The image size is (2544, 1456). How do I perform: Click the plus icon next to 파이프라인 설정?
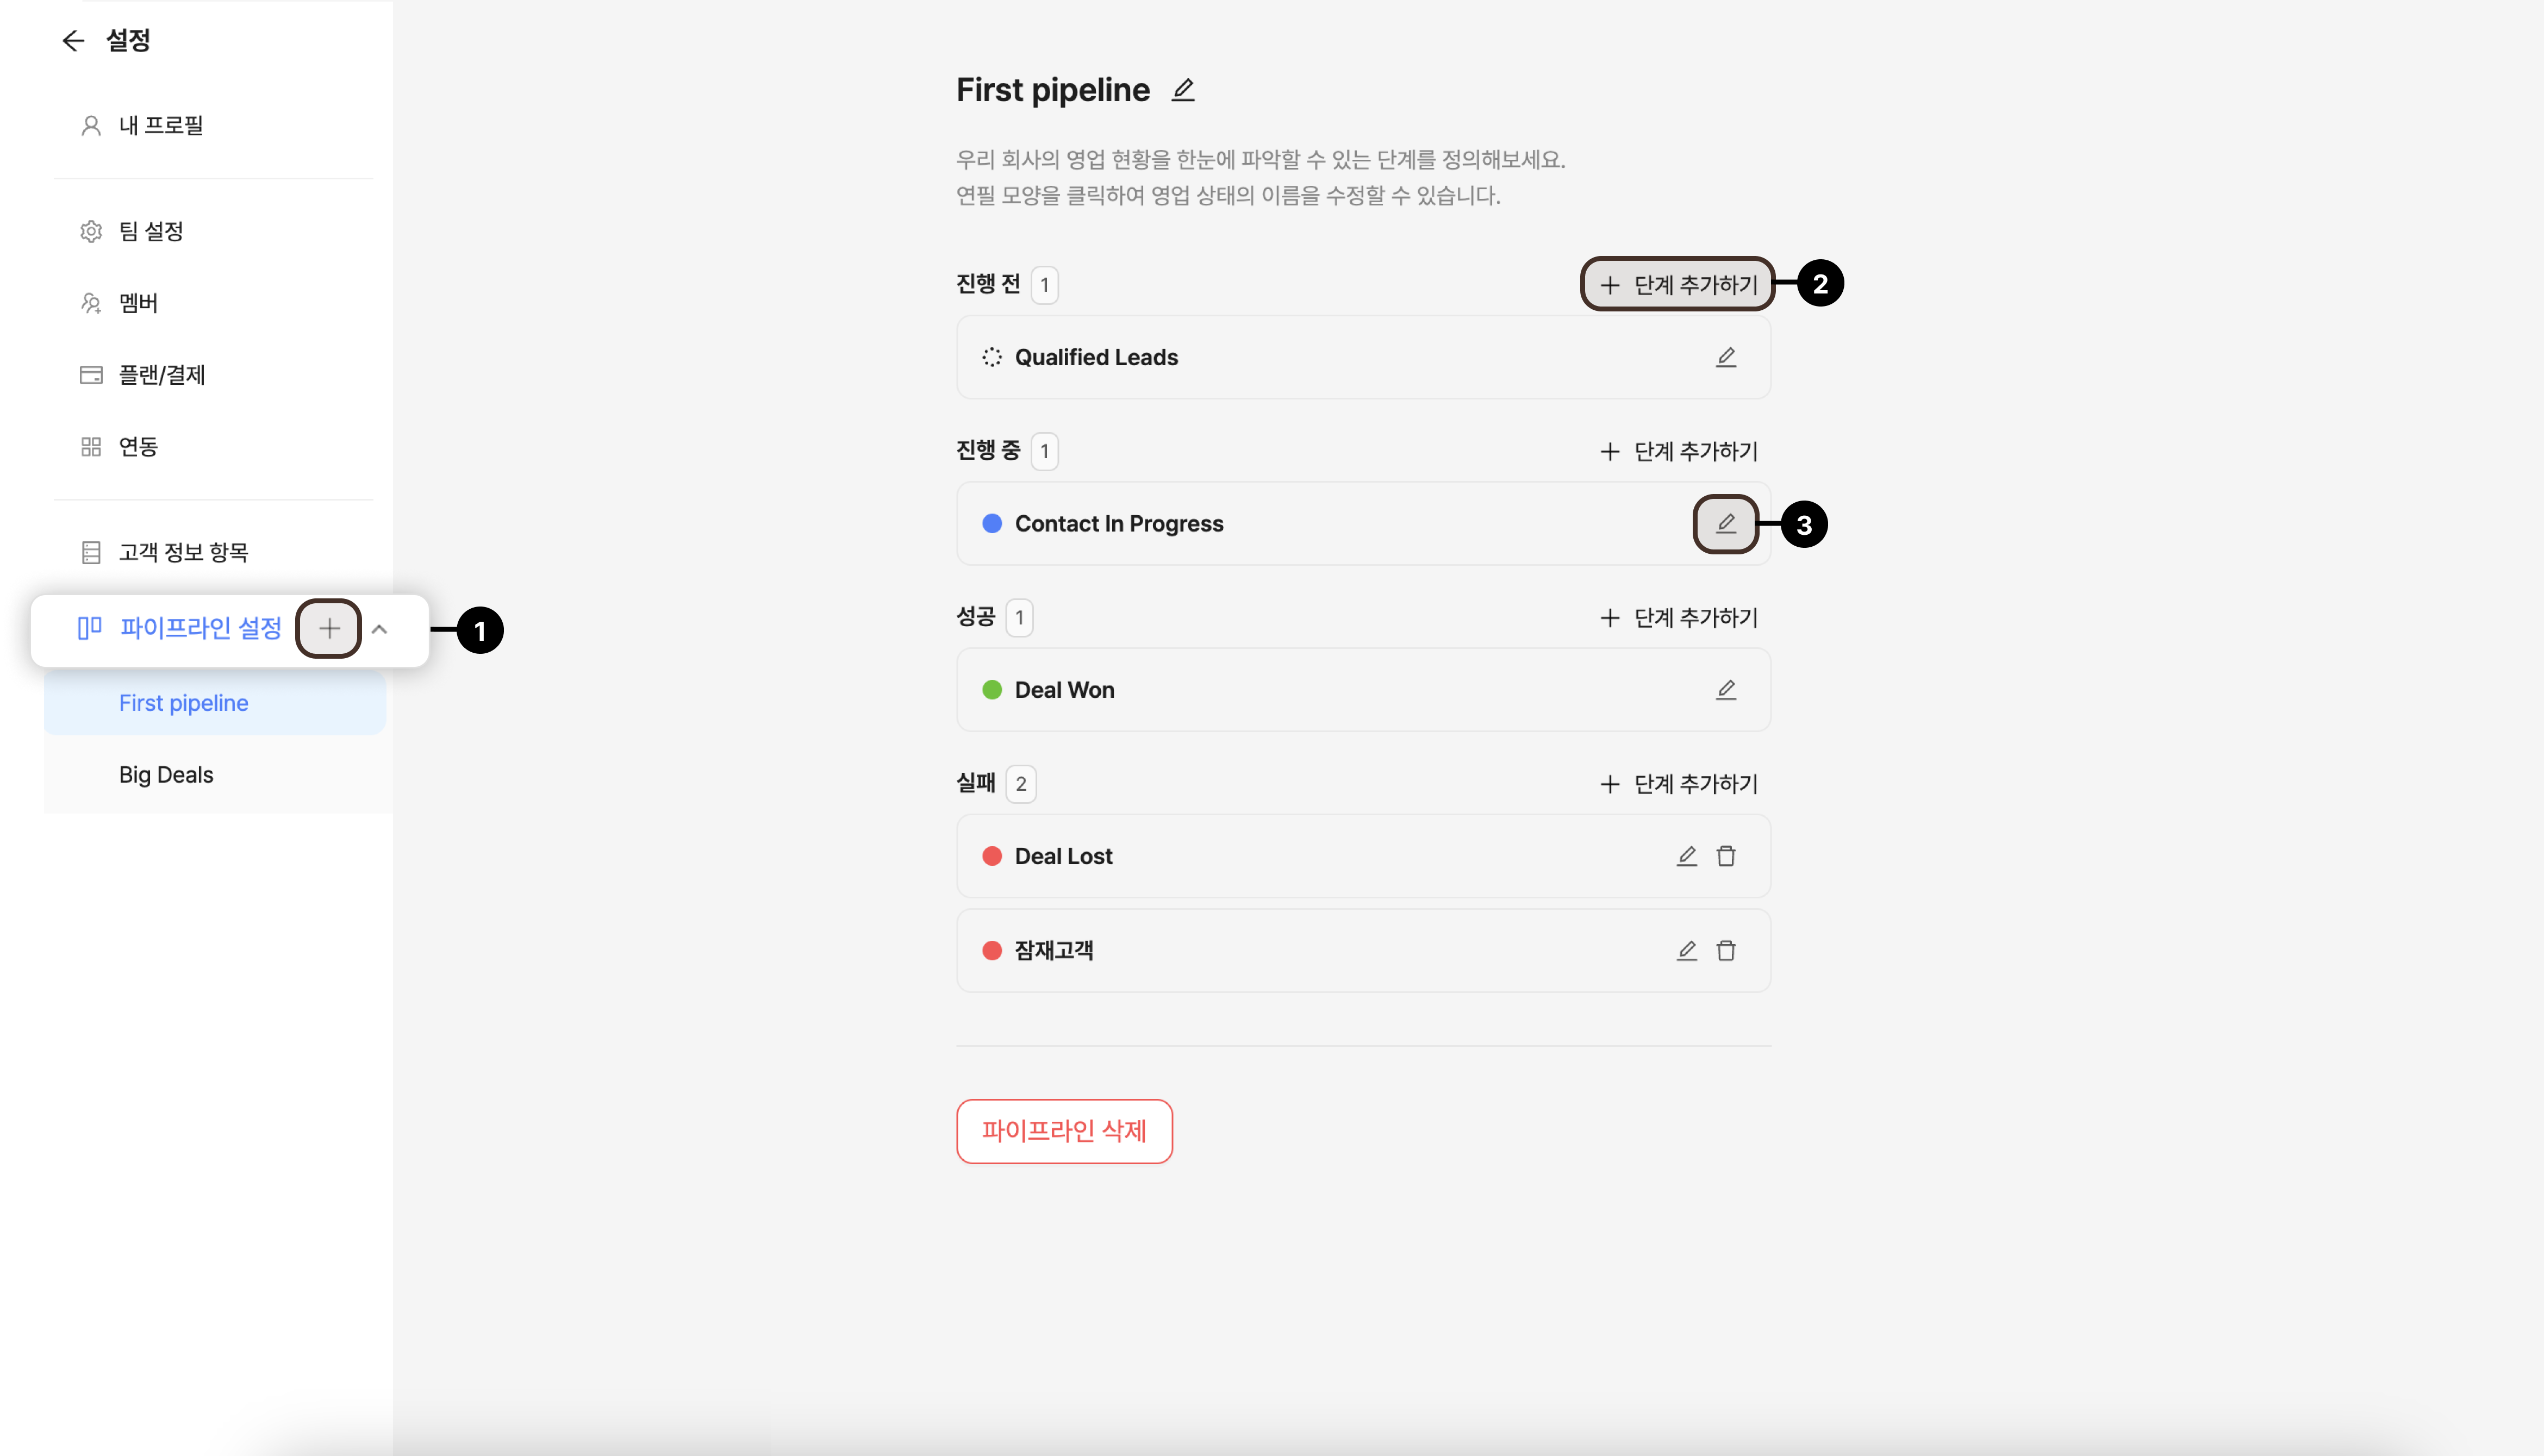tap(329, 628)
